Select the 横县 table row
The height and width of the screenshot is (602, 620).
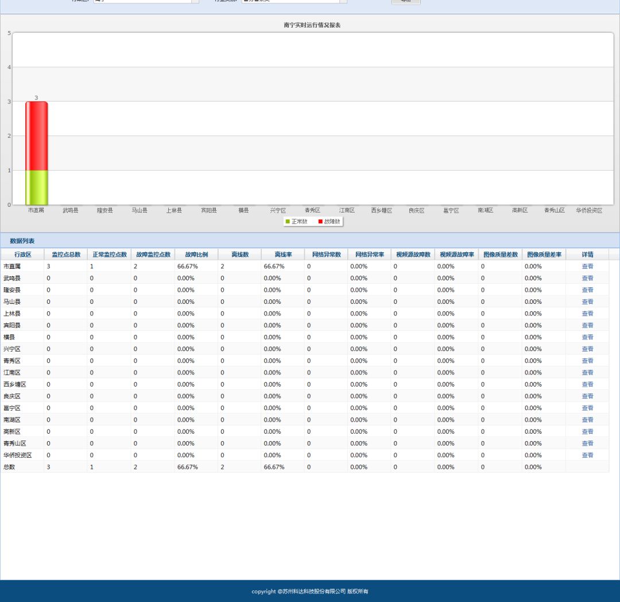(304, 337)
